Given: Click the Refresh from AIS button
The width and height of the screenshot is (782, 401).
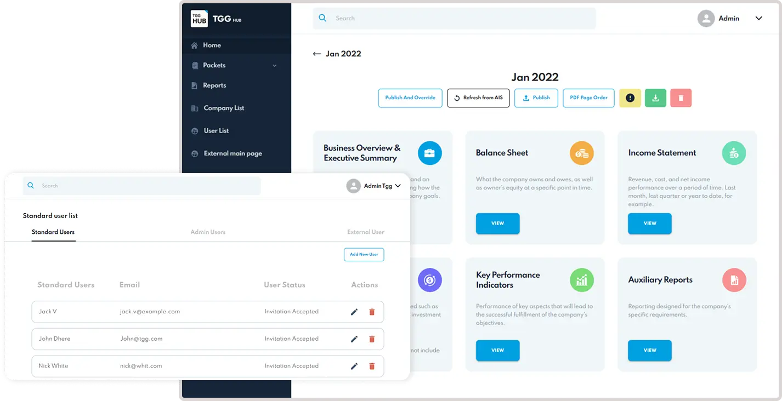Looking at the screenshot, I should point(478,98).
